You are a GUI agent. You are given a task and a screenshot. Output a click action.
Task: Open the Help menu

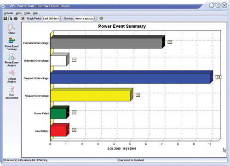point(35,13)
